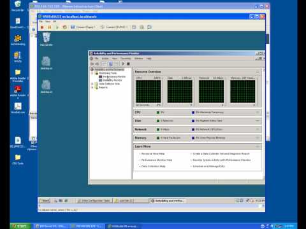
Task: Expand the Disk details section
Action: pos(258,121)
